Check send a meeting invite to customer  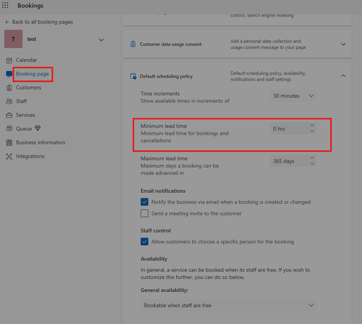144,213
